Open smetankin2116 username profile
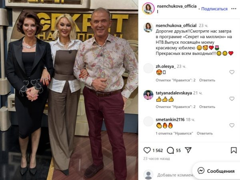 (x=170, y=119)
